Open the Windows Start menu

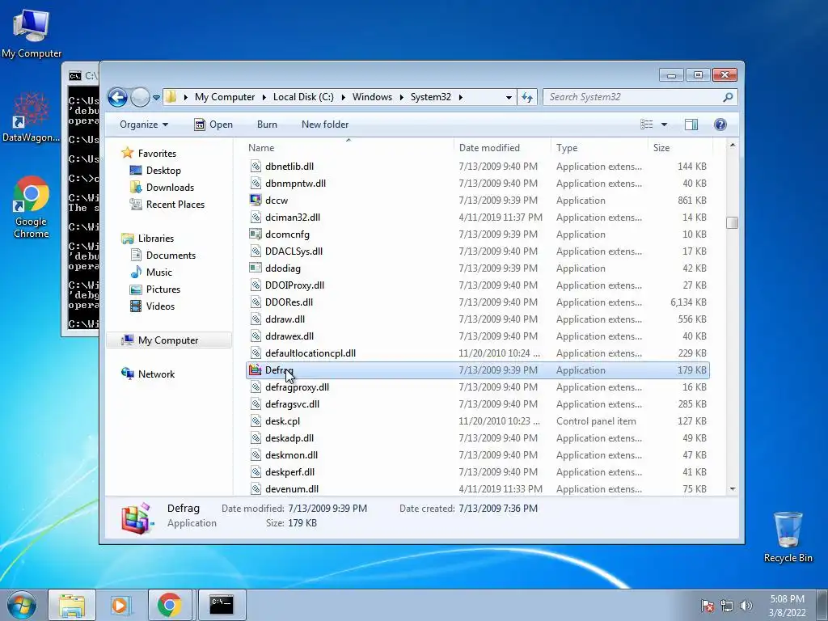[22, 605]
